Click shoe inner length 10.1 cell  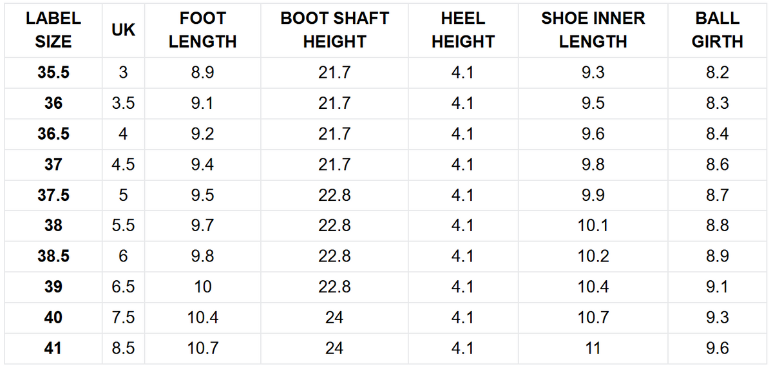pyautogui.click(x=593, y=225)
